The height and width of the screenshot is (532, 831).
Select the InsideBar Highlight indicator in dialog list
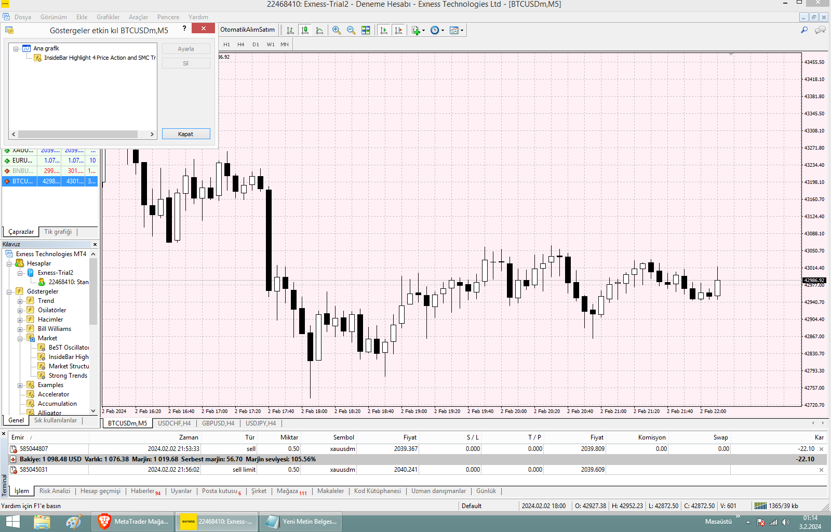click(95, 58)
